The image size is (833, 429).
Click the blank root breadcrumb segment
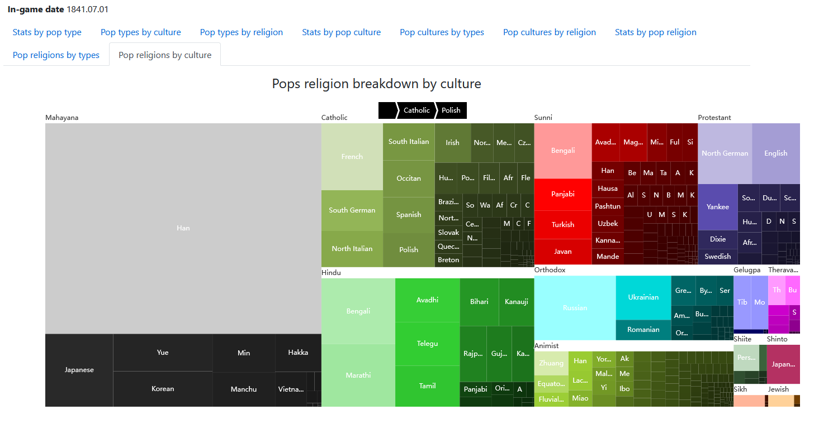click(386, 110)
